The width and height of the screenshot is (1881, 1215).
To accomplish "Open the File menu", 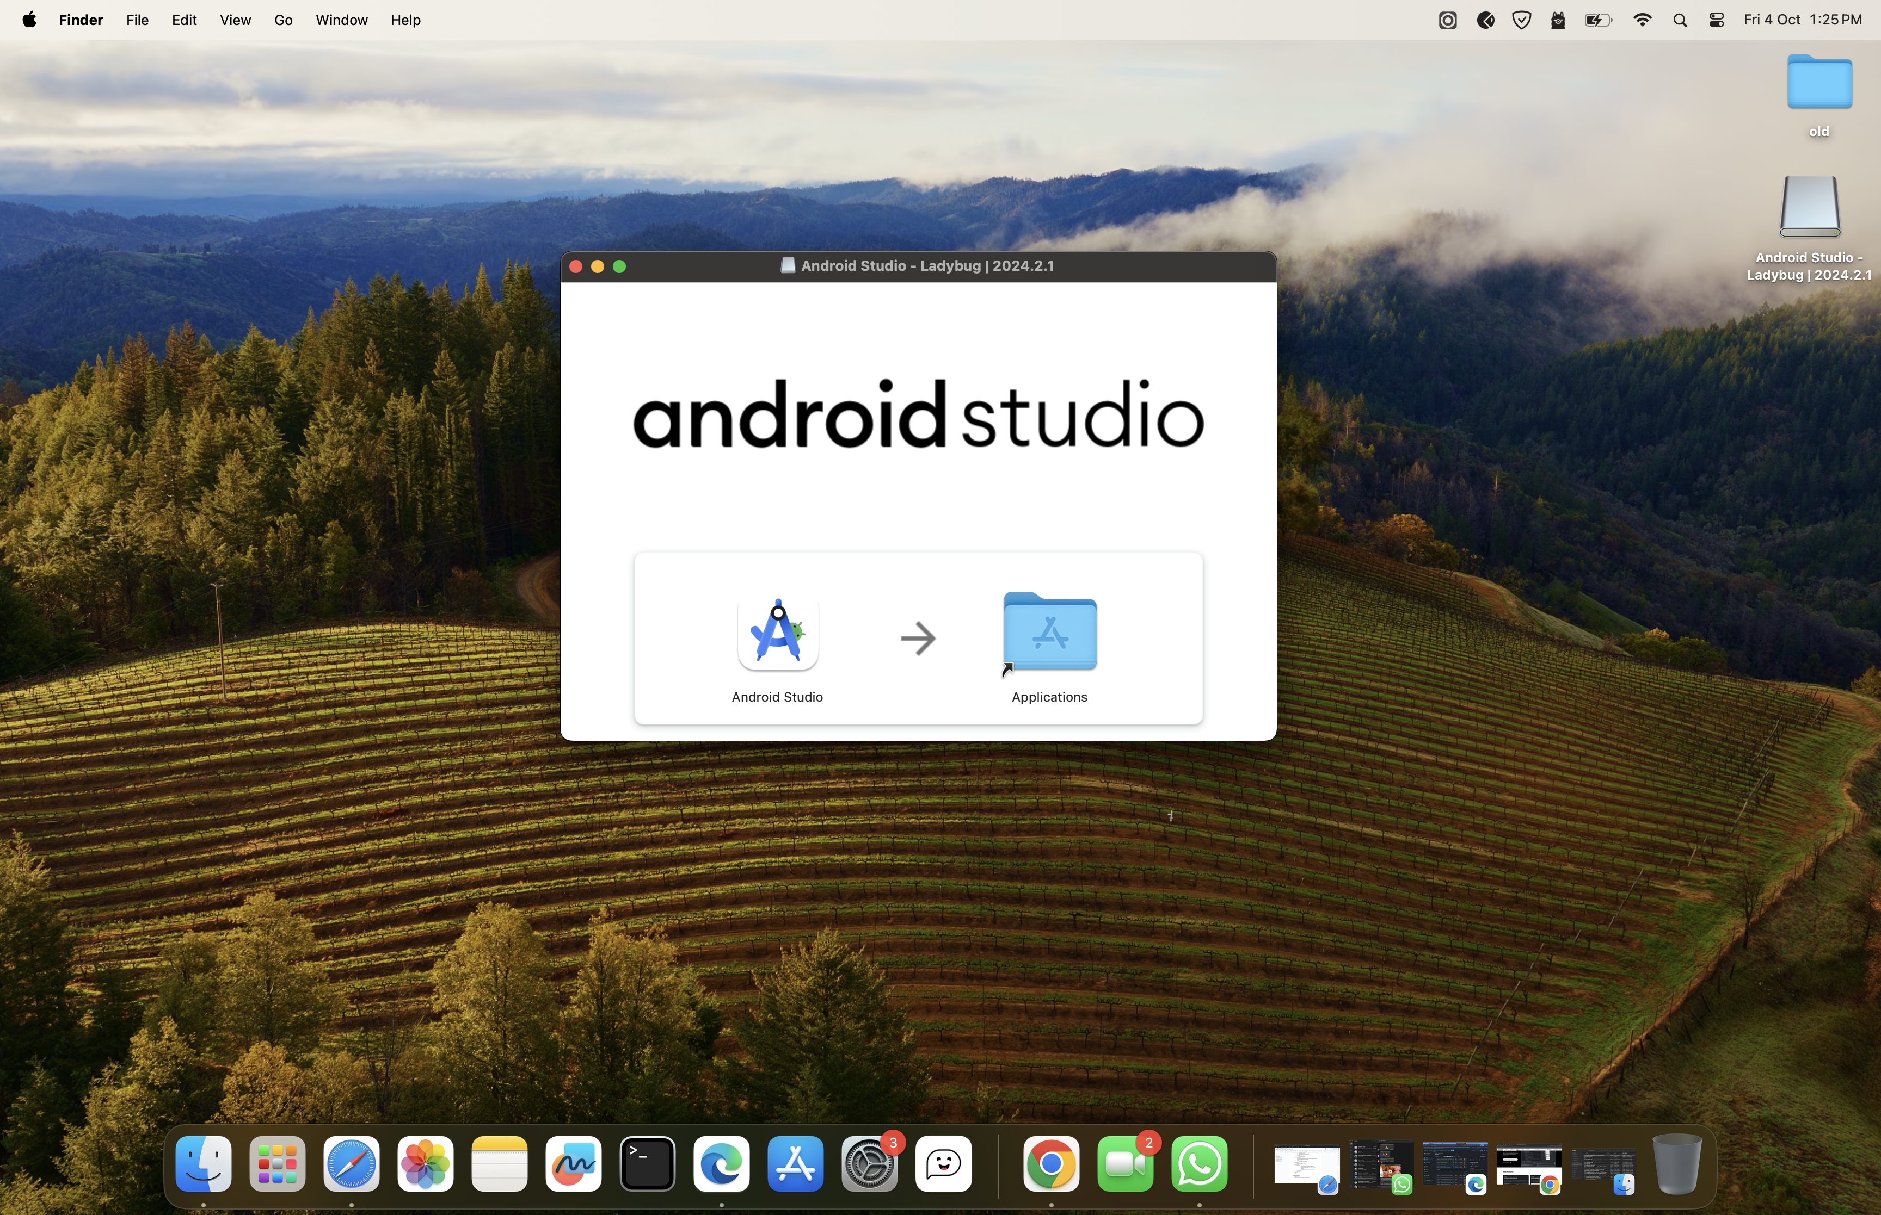I will point(137,20).
